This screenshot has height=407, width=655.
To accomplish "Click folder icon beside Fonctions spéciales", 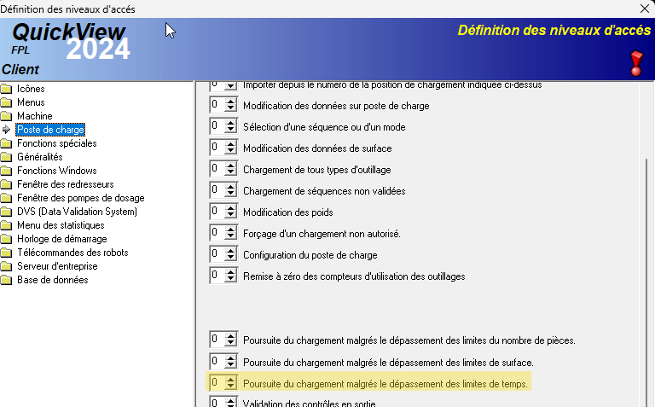I will pos(8,143).
